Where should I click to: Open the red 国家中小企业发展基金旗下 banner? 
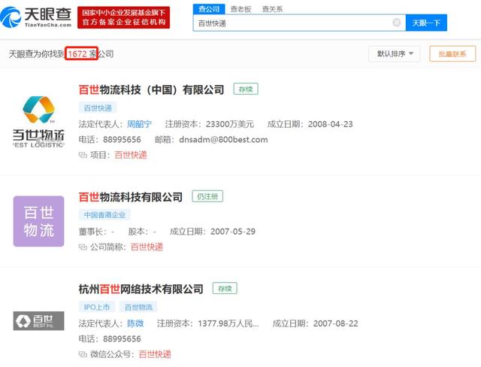point(123,17)
